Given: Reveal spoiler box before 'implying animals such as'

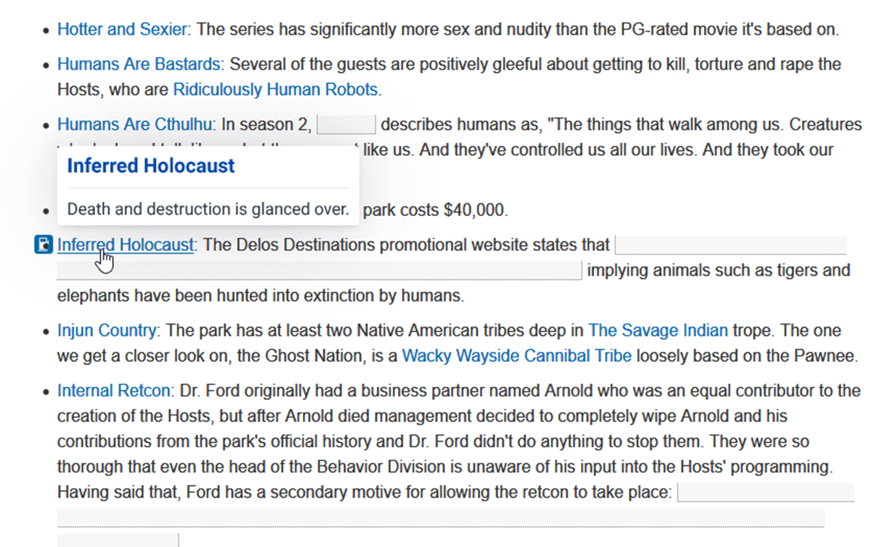Looking at the screenshot, I should tap(319, 271).
